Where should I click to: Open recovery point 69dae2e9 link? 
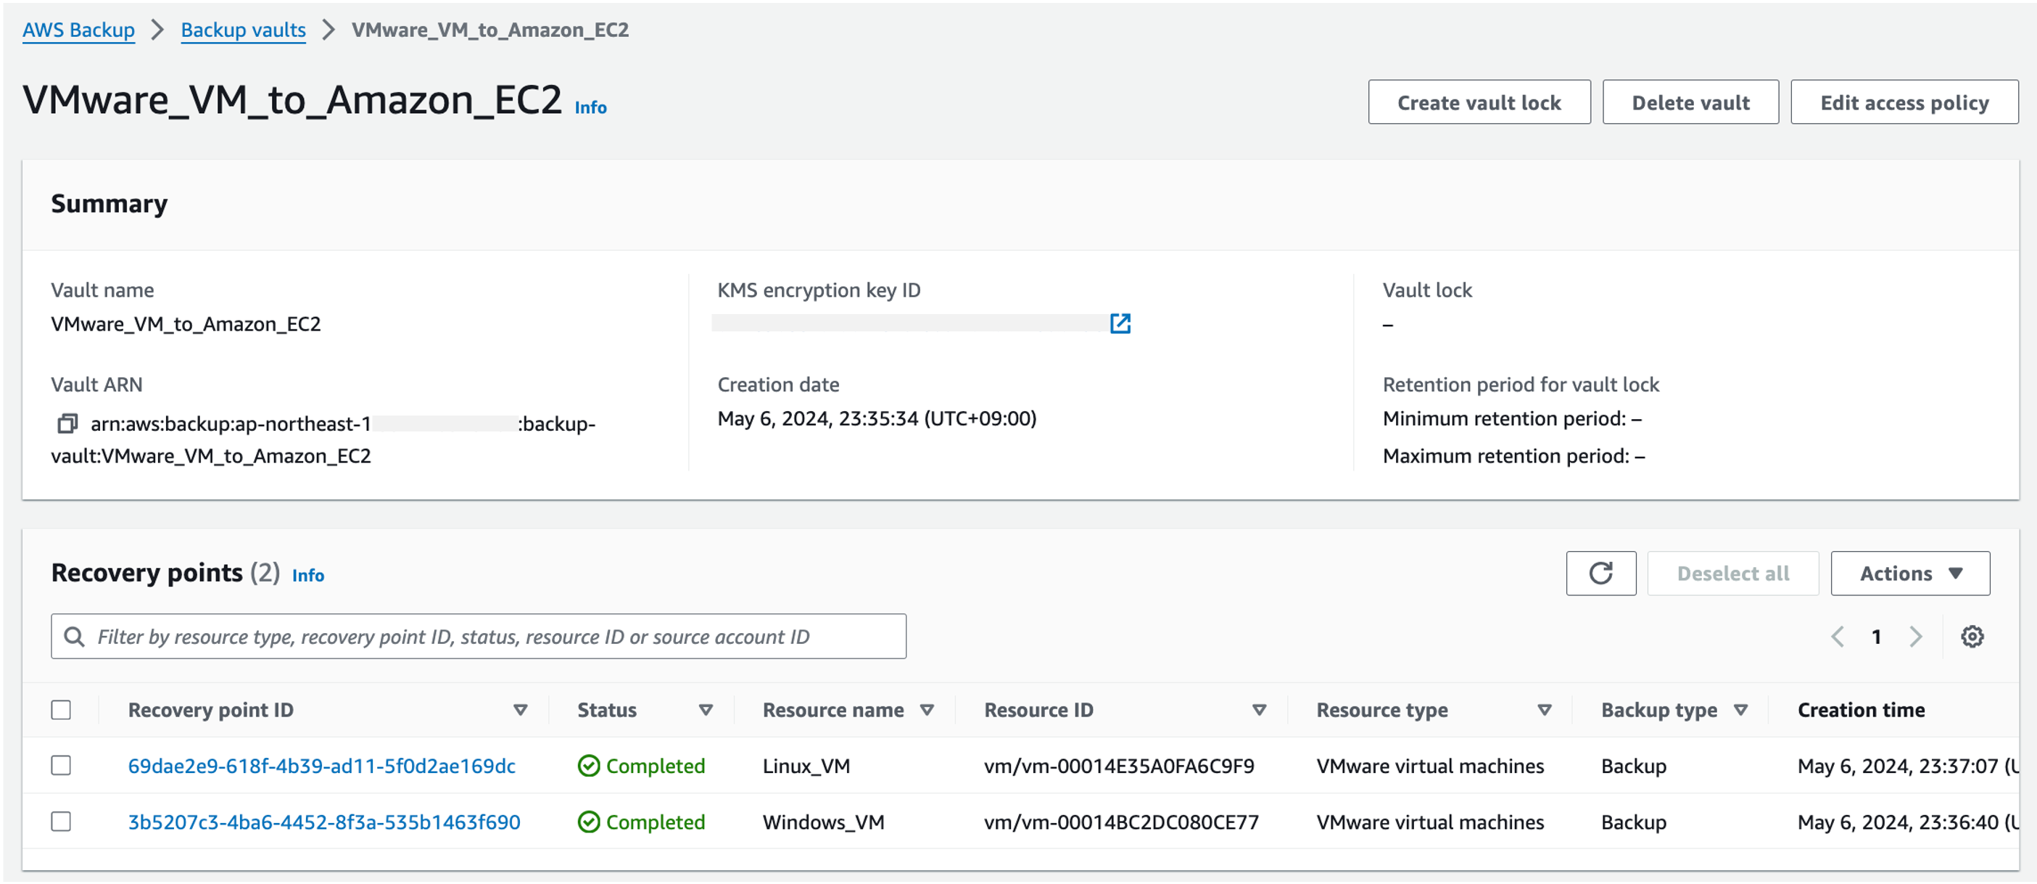tap(321, 765)
